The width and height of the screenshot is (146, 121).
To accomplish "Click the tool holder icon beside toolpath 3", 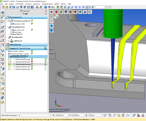I will tap(45, 64).
